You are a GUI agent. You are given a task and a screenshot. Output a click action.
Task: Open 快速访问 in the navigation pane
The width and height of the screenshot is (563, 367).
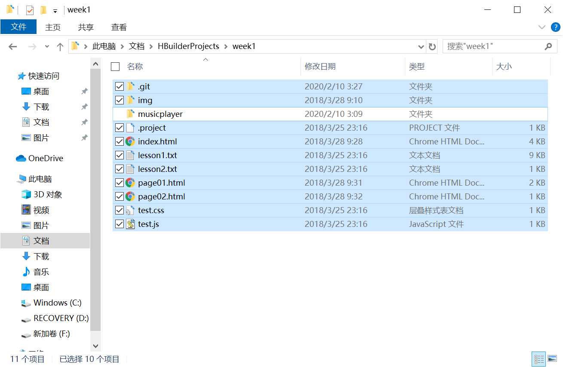point(44,76)
